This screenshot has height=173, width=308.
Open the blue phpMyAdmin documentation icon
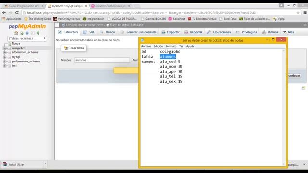click(27, 33)
